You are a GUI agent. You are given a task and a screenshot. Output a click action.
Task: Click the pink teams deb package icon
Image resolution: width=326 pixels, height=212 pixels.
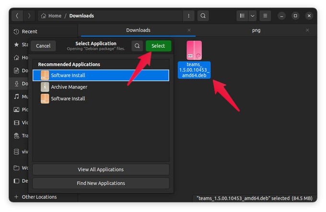point(194,50)
